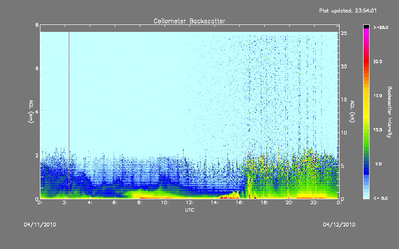Click the 'Backscatter Intensity' colorbar label

tap(390, 112)
